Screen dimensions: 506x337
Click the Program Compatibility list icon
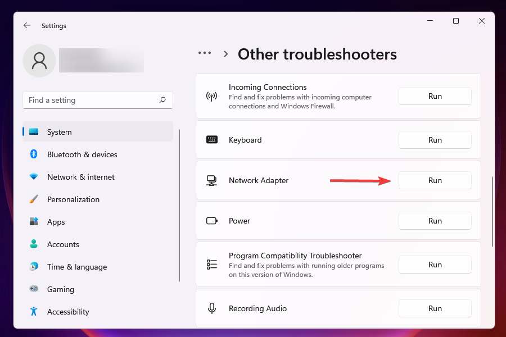[212, 265]
